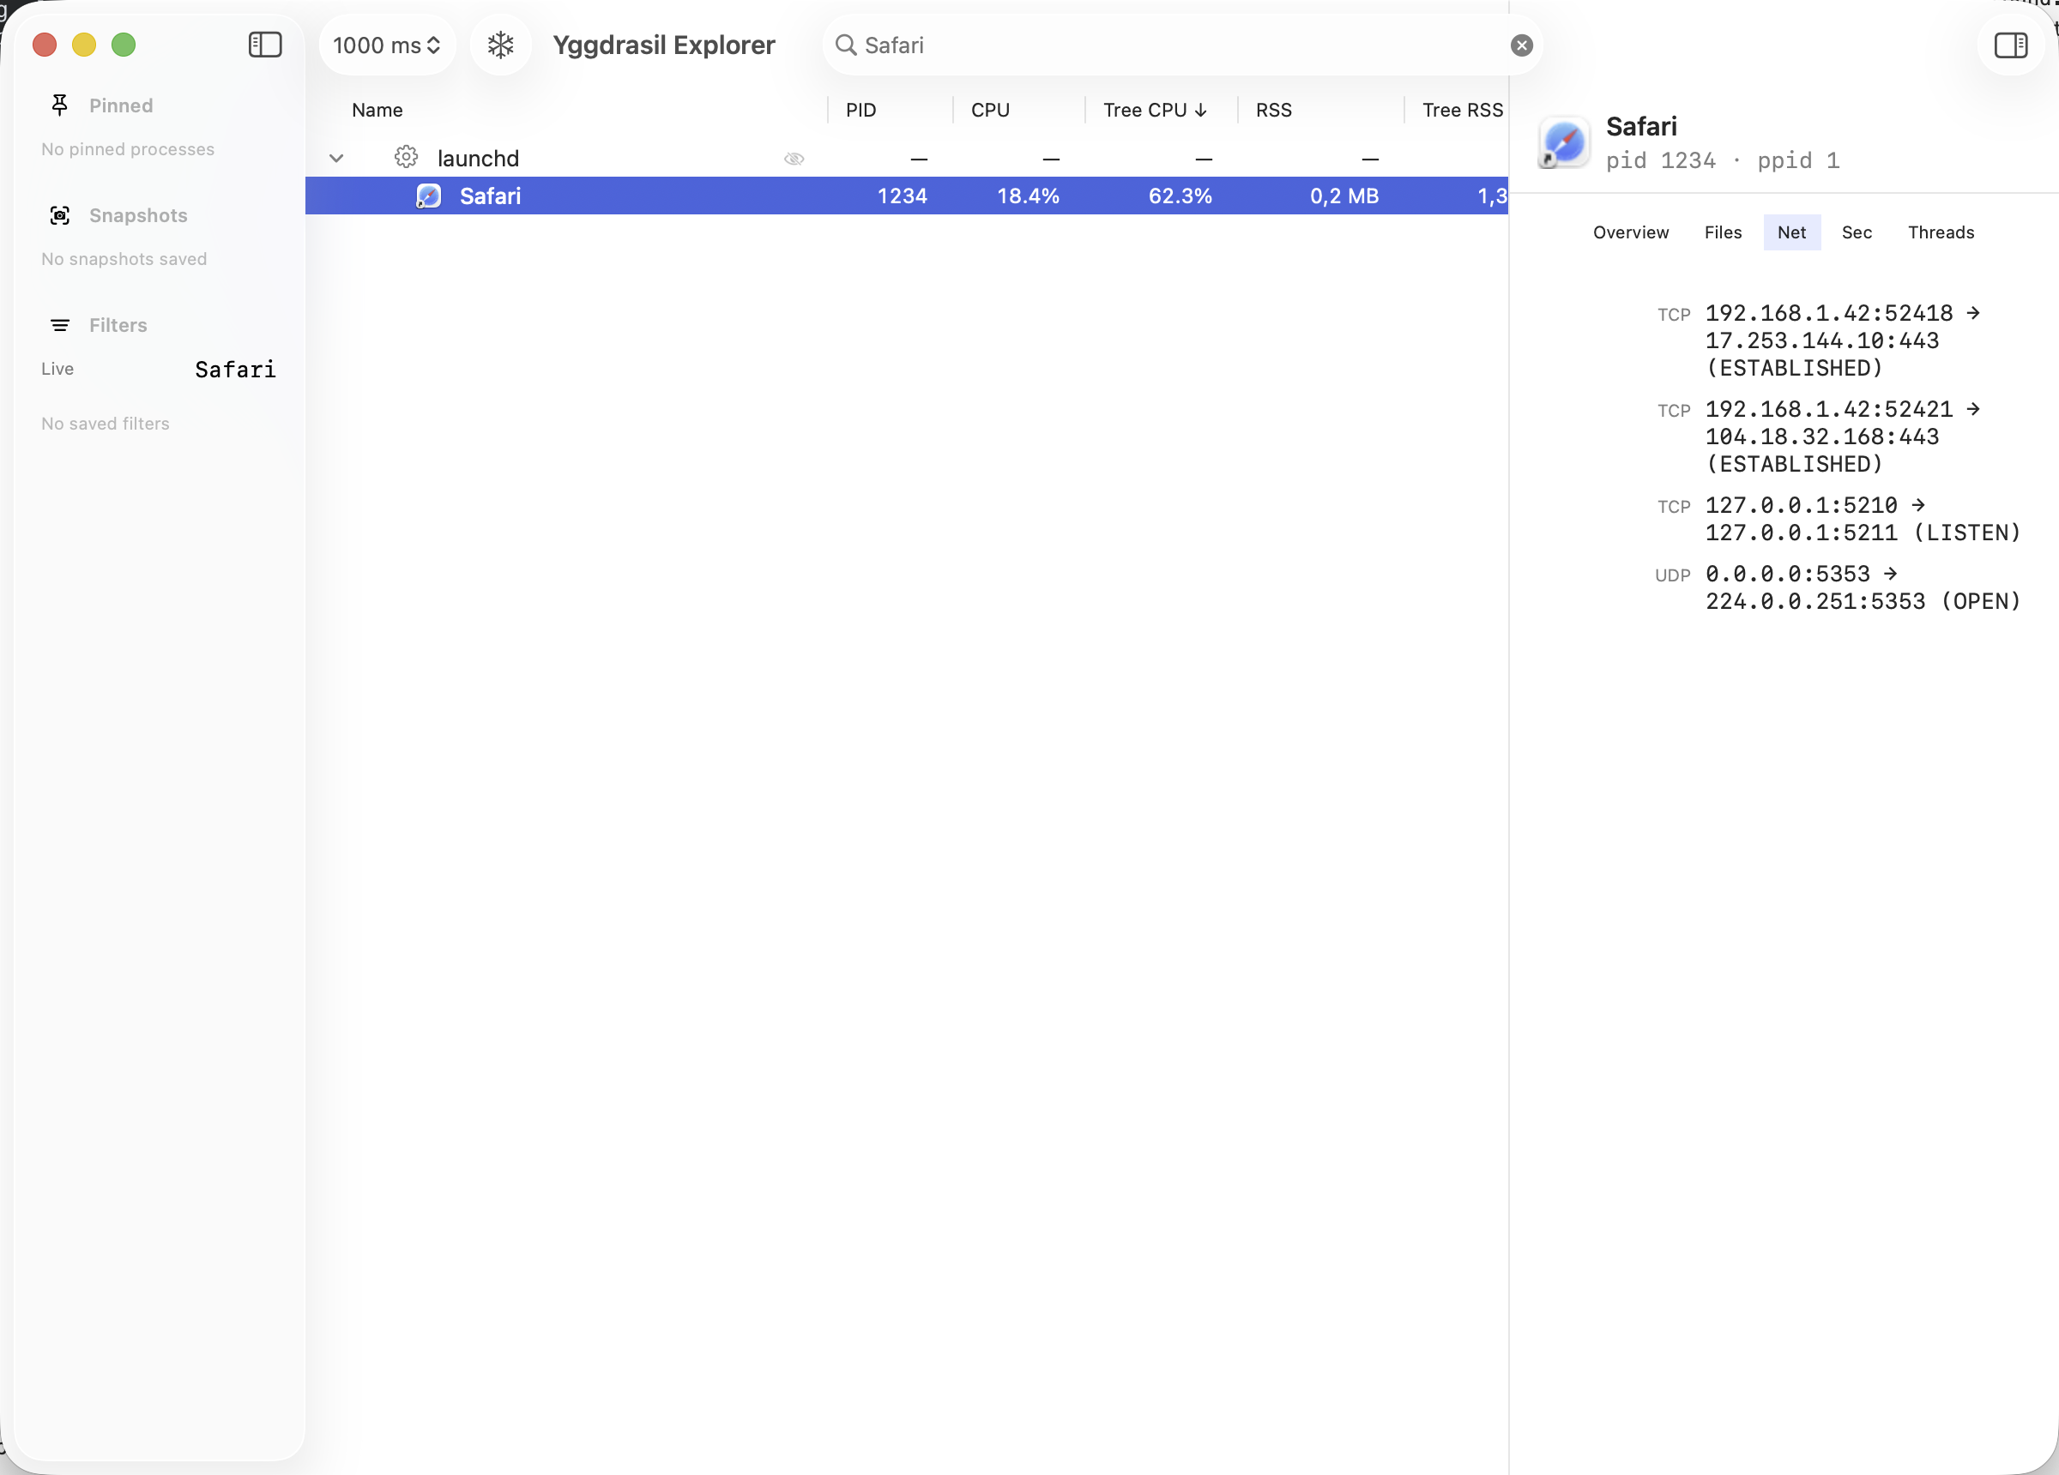Open the Threads tab
The width and height of the screenshot is (2059, 1475).
click(1941, 232)
